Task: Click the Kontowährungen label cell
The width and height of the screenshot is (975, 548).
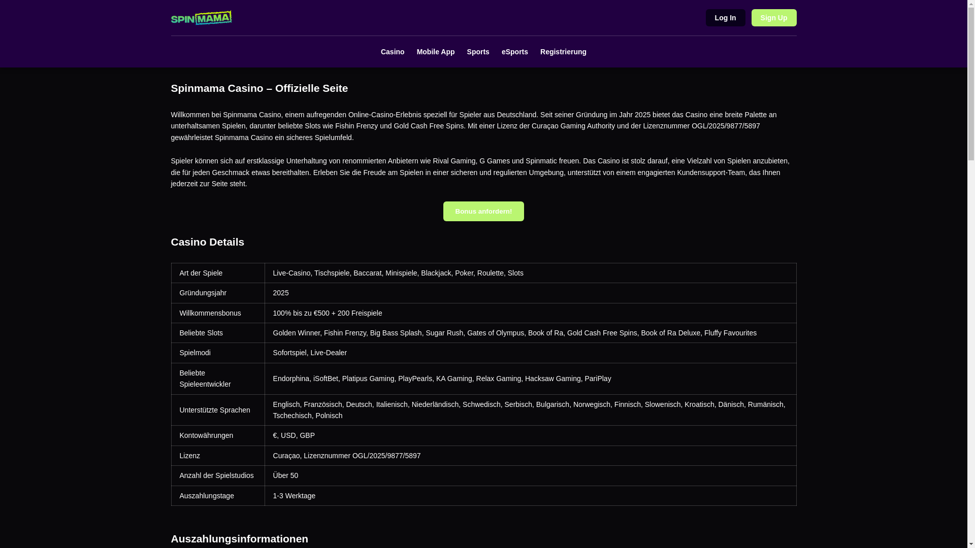Action: (218, 435)
